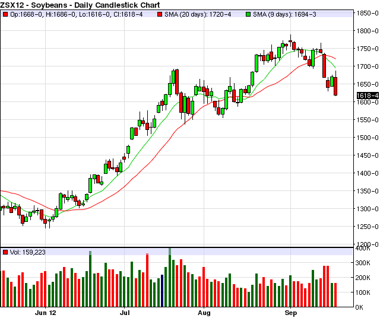The height and width of the screenshot is (318, 380).
Task: Click the Jul date axis label
Action: pyautogui.click(x=125, y=313)
